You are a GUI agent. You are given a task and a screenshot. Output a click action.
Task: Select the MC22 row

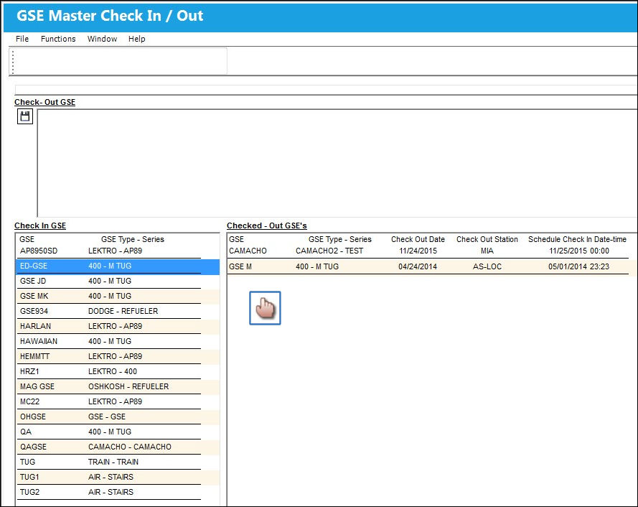coord(118,401)
